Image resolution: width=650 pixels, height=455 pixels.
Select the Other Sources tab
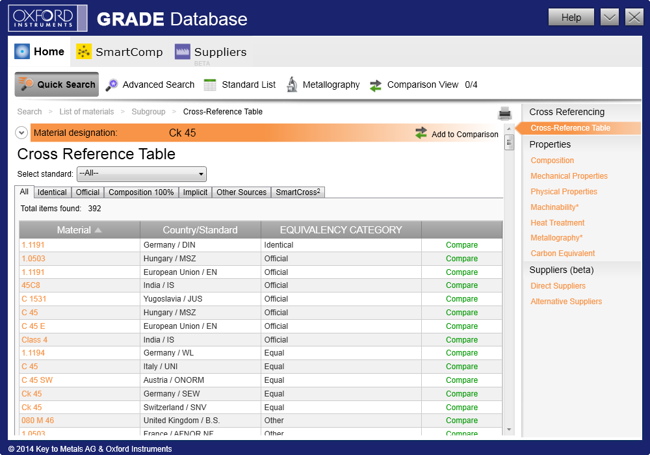point(241,192)
